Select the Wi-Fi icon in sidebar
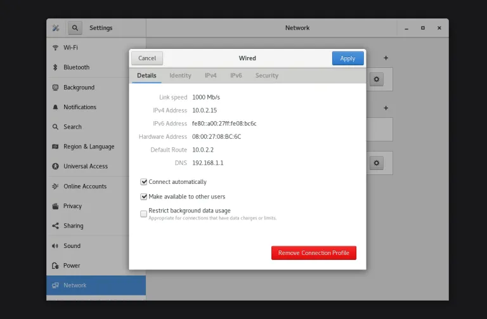 tap(55, 48)
